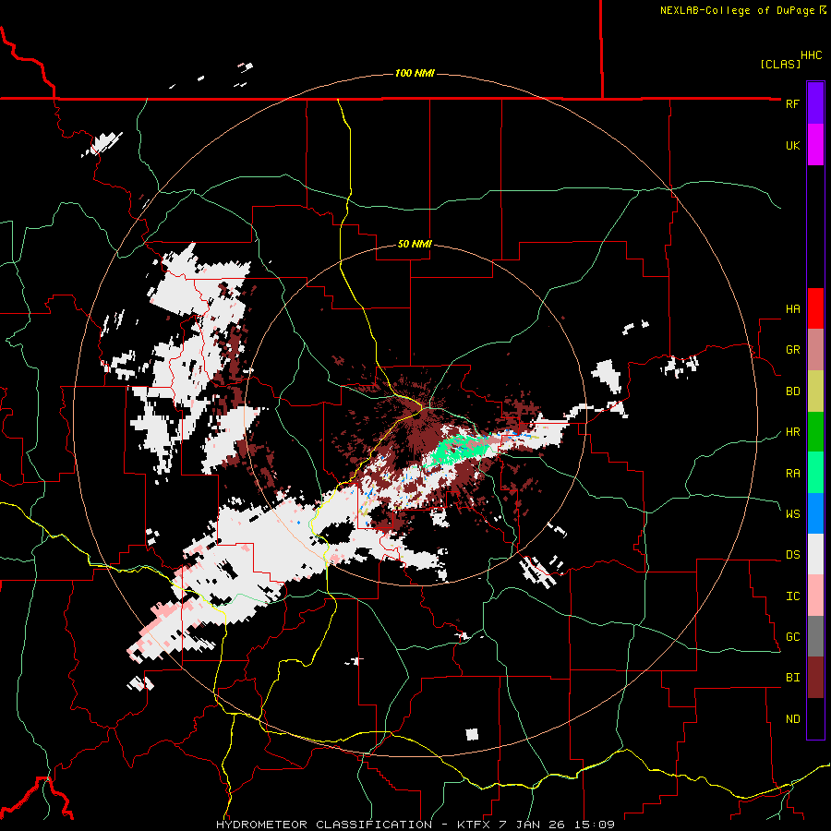Screen dimensions: 831x831
Task: Click the UK legend label
Action: tap(792, 145)
